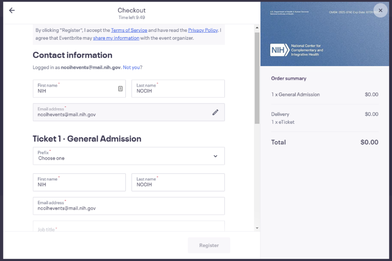Click the Delivery label in the summary

pyautogui.click(x=280, y=114)
